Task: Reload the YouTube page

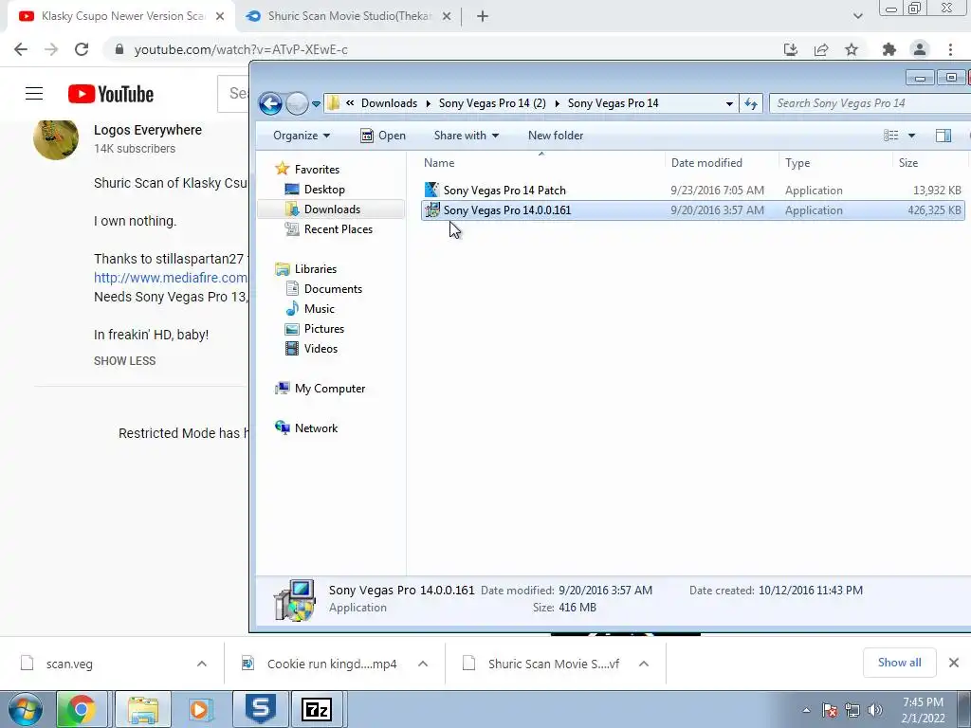Action: coord(82,49)
